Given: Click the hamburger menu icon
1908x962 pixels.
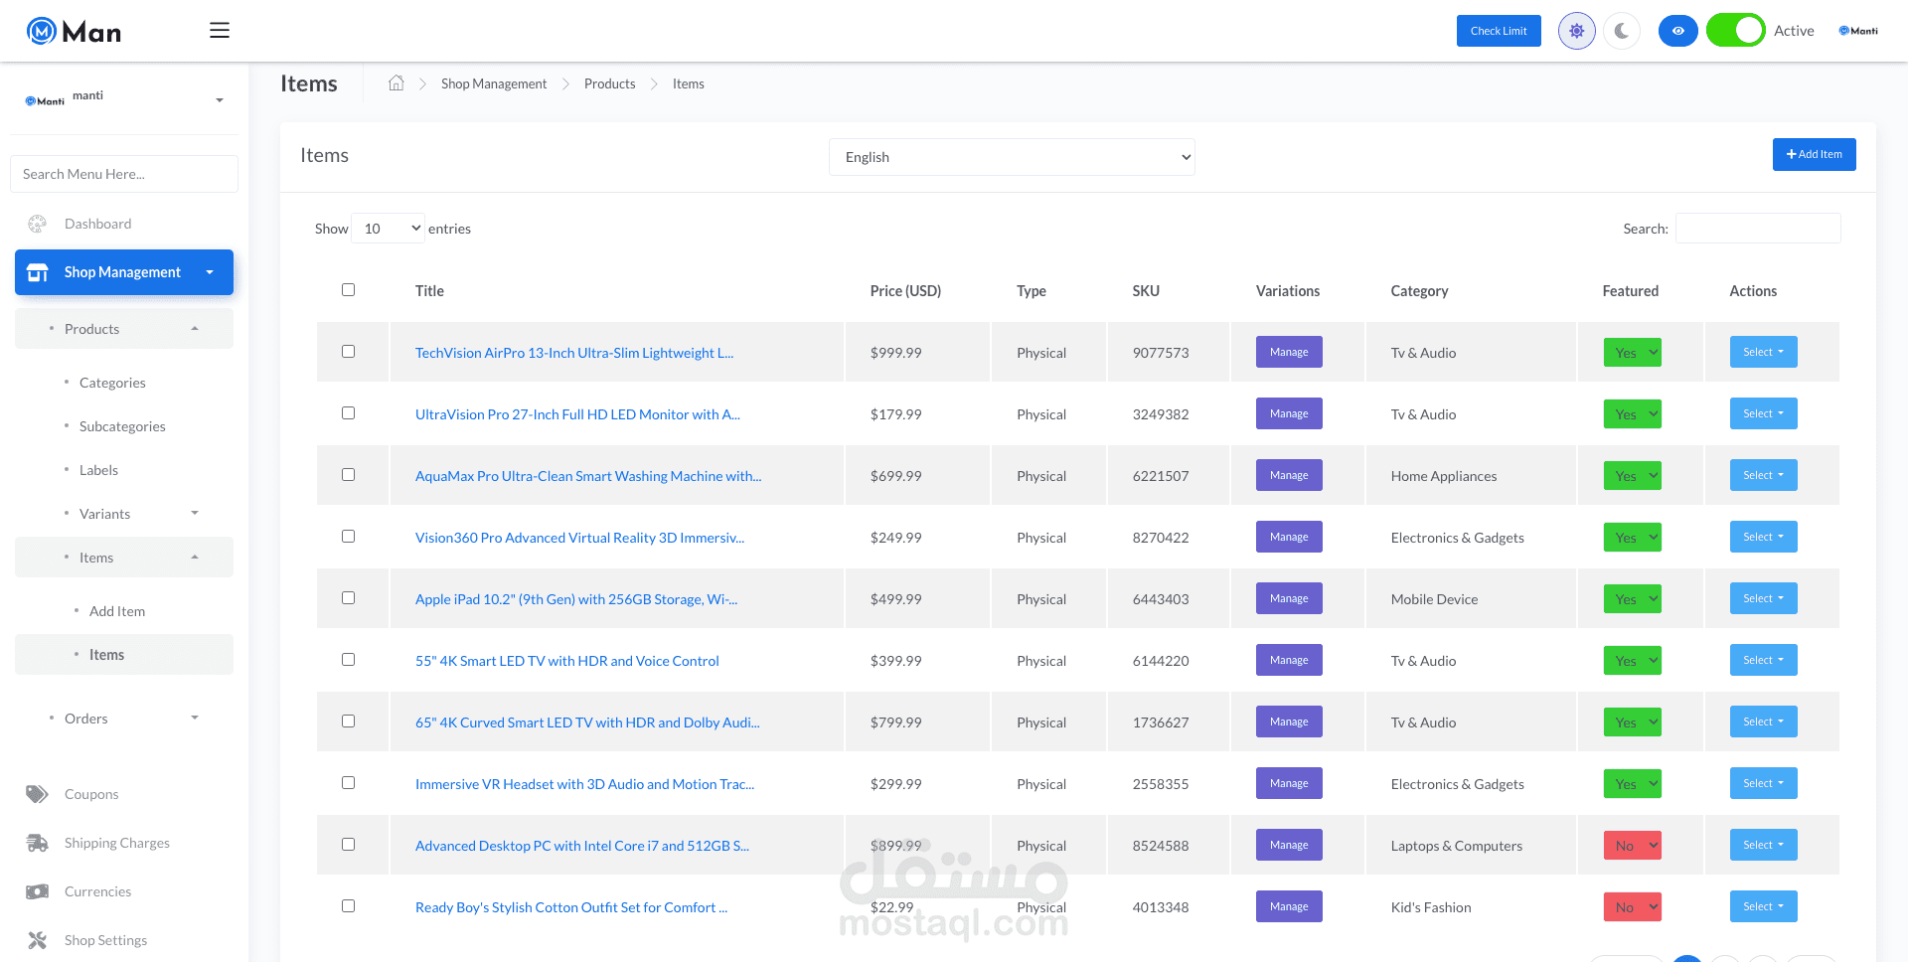Looking at the screenshot, I should (x=220, y=31).
